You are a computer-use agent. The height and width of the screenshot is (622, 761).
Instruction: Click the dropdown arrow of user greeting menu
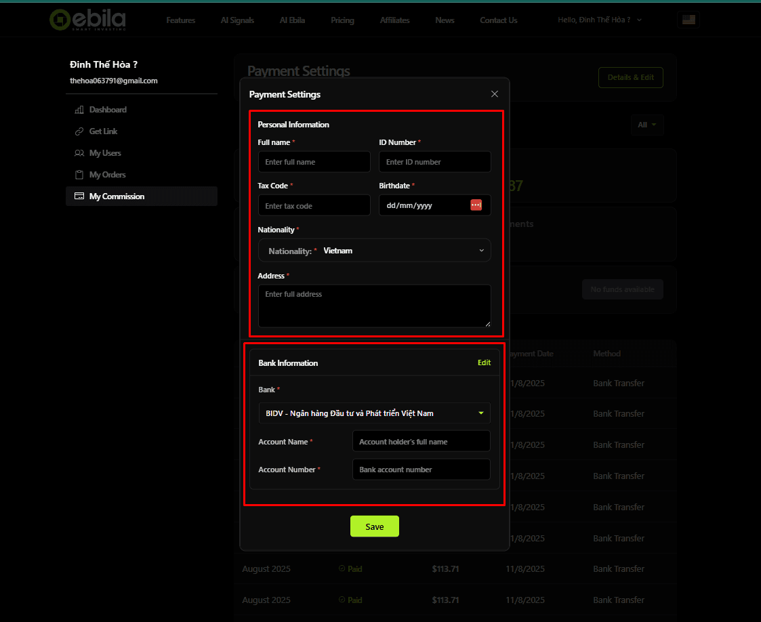tap(638, 20)
